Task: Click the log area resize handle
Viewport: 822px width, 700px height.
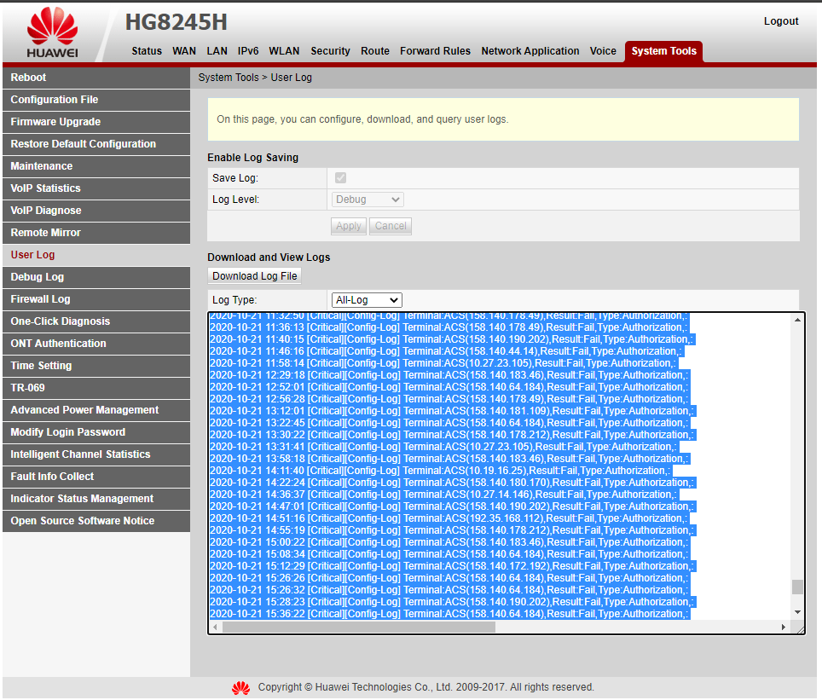Action: pos(799,628)
